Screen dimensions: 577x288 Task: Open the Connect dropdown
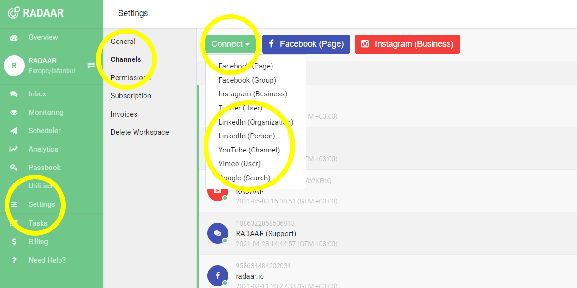(x=230, y=44)
